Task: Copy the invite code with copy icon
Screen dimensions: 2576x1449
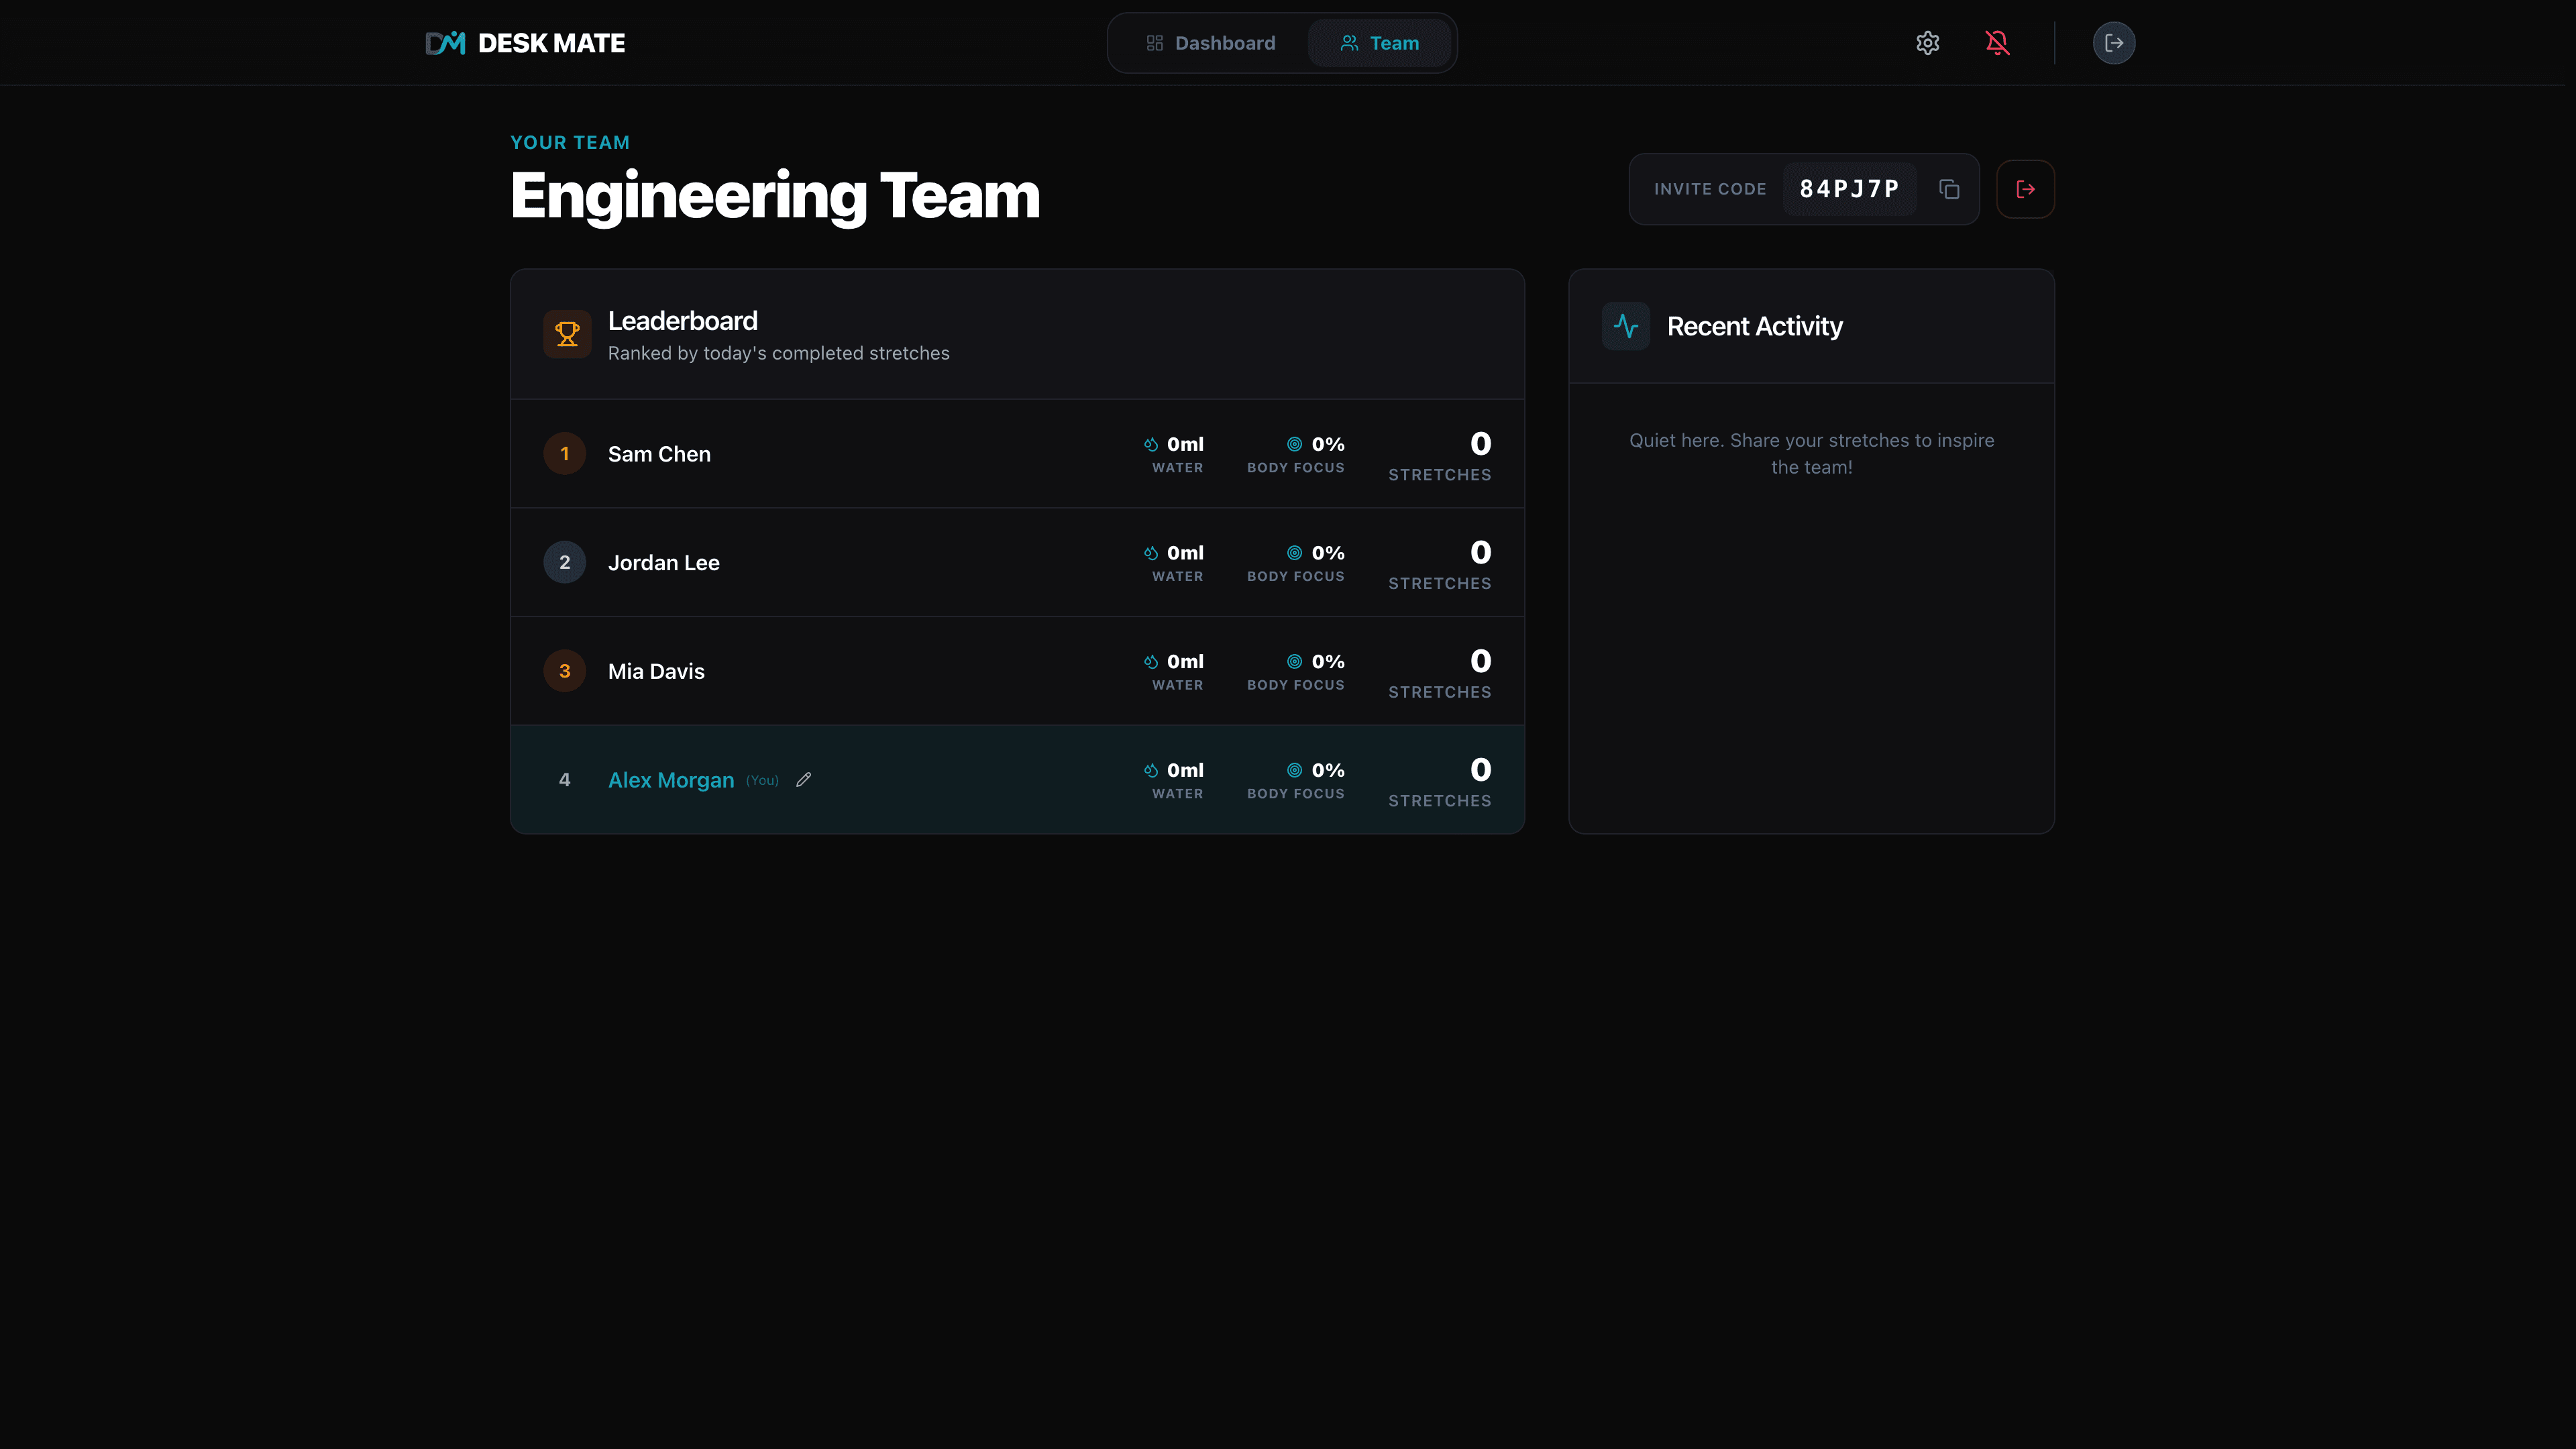Action: tap(1949, 189)
